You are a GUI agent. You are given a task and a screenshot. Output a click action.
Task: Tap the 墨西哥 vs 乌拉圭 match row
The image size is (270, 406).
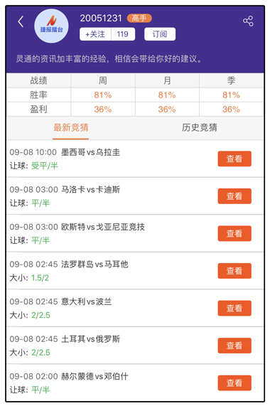tap(135, 159)
